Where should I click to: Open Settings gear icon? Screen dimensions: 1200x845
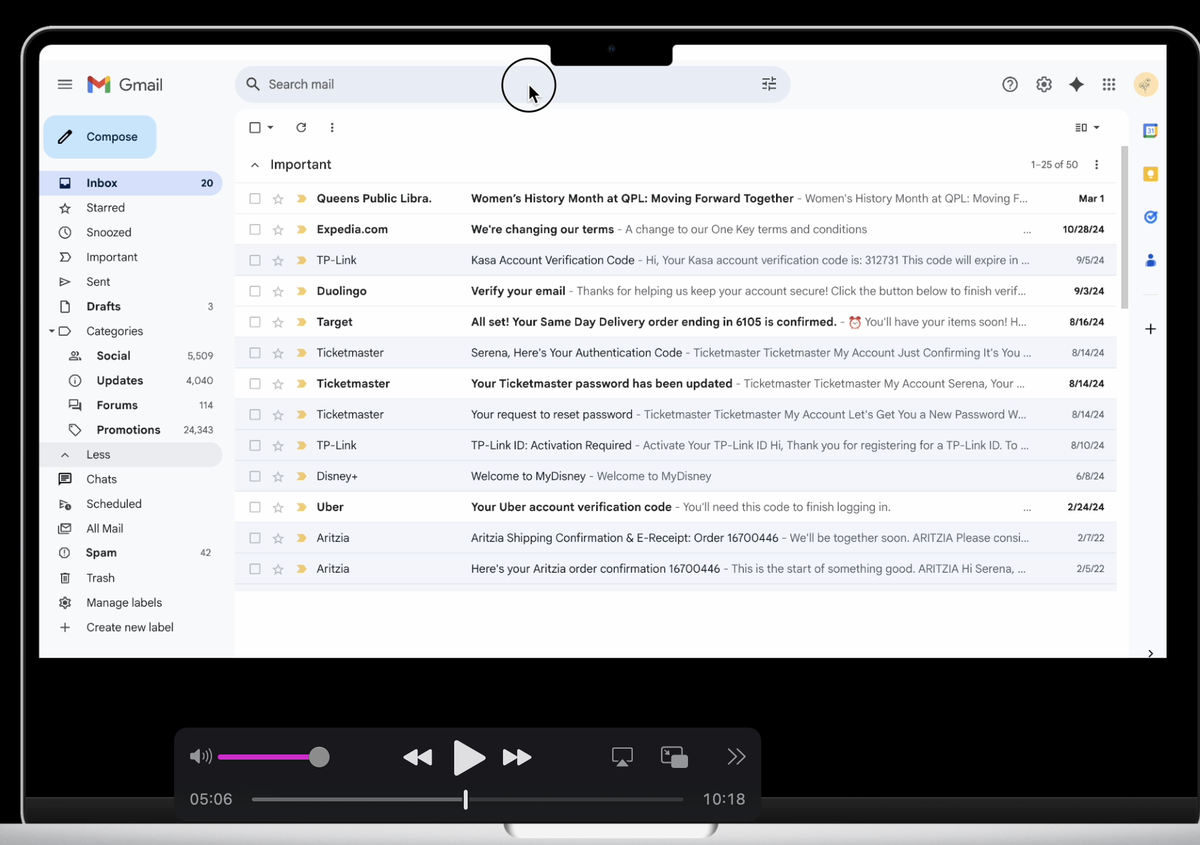[1044, 84]
